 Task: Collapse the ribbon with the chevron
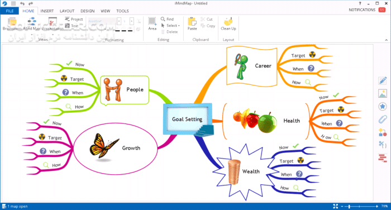click(x=386, y=40)
